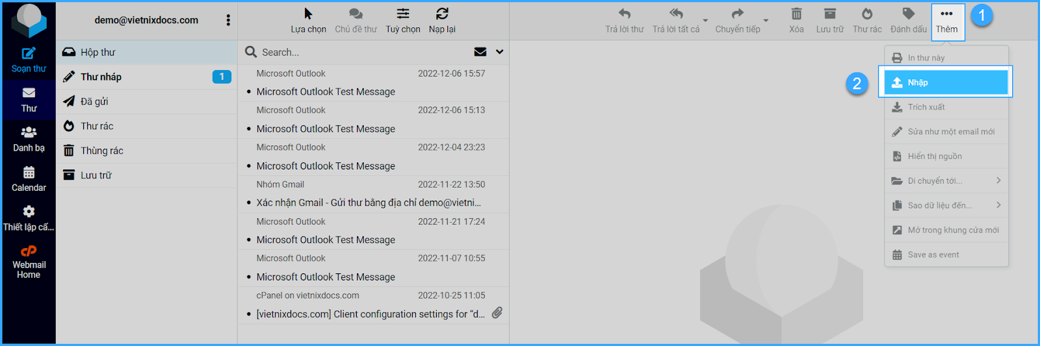Click Trả lời tất cả button
1040x346 pixels.
click(x=676, y=20)
